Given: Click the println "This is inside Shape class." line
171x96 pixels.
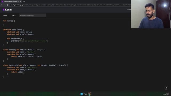Looking at the screenshot, I should (30, 41).
